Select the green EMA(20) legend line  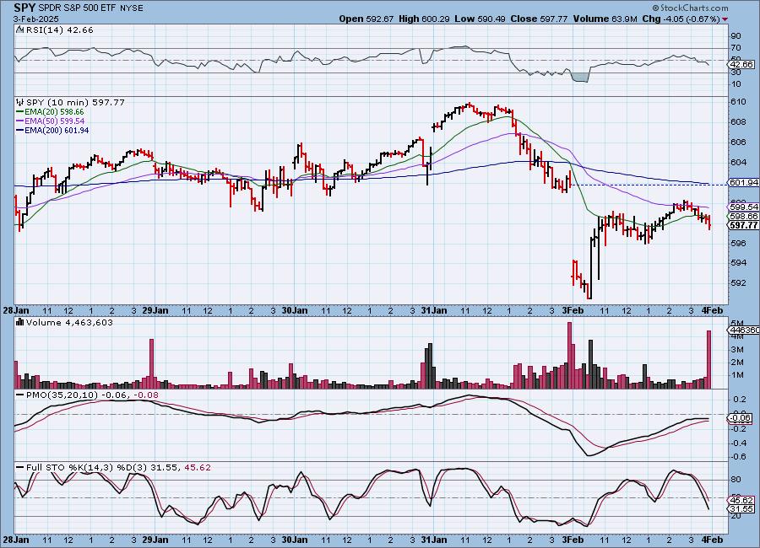[x=20, y=112]
